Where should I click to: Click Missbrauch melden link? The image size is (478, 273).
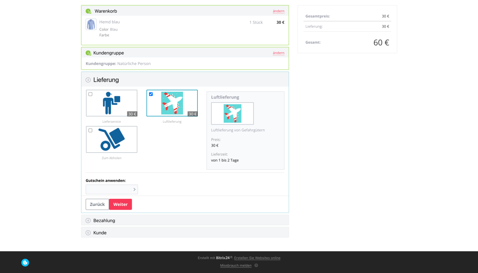236,266
